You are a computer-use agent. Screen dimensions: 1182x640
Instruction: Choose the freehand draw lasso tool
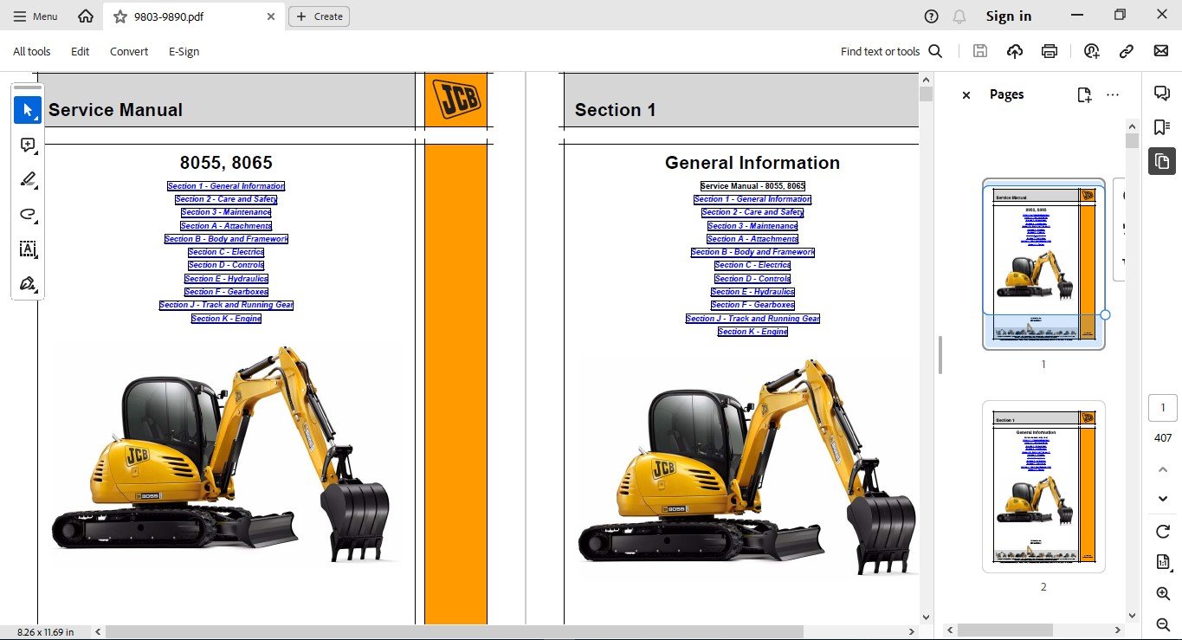click(x=28, y=215)
